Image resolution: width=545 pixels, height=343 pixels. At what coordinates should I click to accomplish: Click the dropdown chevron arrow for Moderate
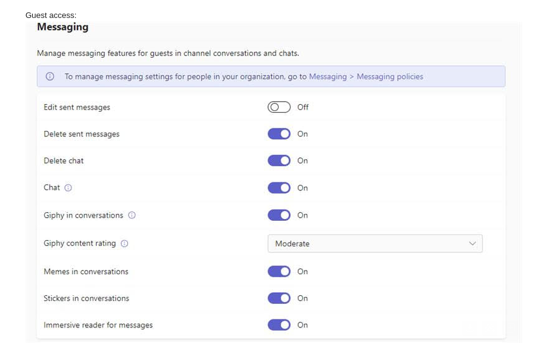[473, 244]
